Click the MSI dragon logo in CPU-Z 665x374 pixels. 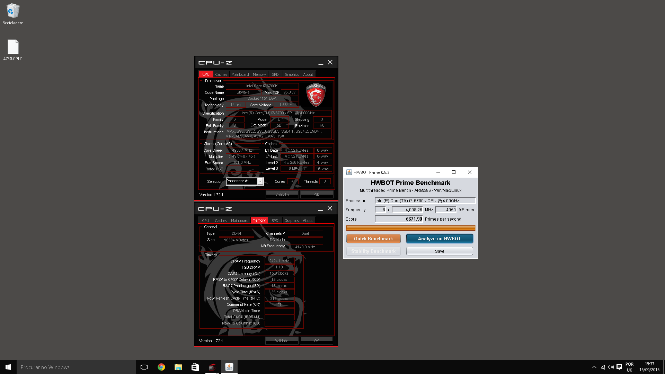pos(316,95)
